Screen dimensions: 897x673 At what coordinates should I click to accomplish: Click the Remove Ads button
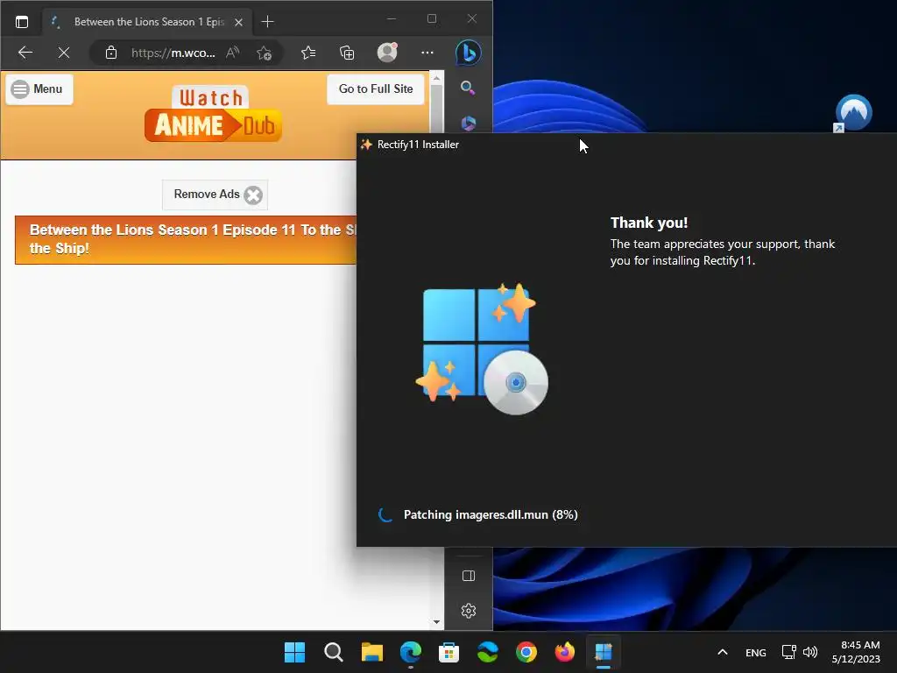click(x=215, y=195)
